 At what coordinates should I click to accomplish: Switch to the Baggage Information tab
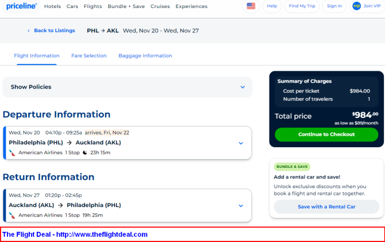tap(145, 56)
